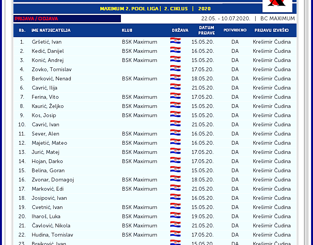
Task: Click the flag icon in Hudina, Tomislav row
Action: point(175,234)
